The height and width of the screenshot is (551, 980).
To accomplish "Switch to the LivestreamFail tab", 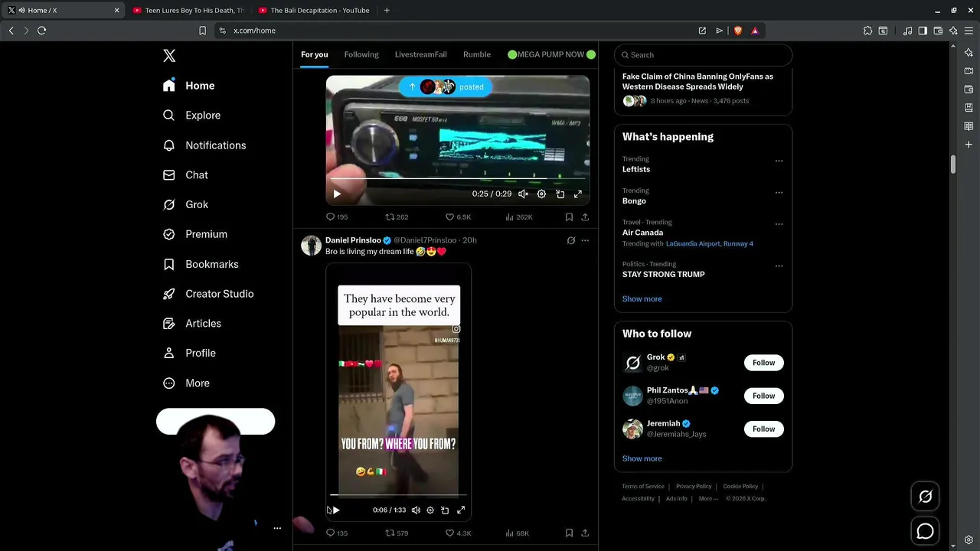I will click(420, 54).
